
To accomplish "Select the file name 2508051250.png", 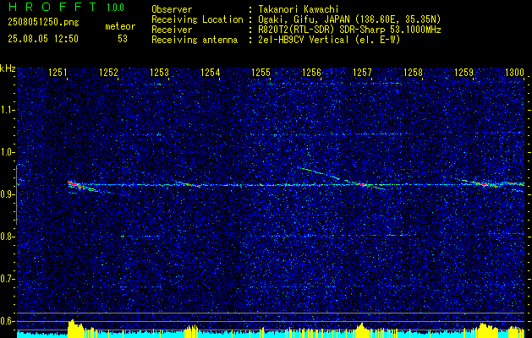I will point(43,22).
